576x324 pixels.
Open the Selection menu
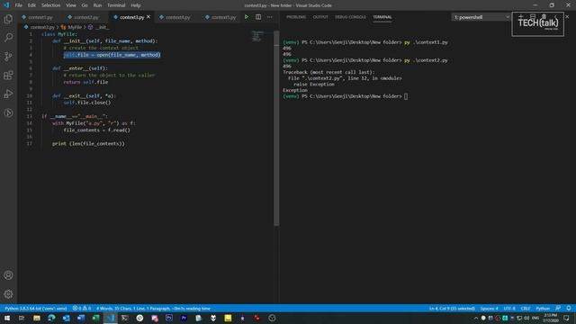pyautogui.click(x=50, y=5)
